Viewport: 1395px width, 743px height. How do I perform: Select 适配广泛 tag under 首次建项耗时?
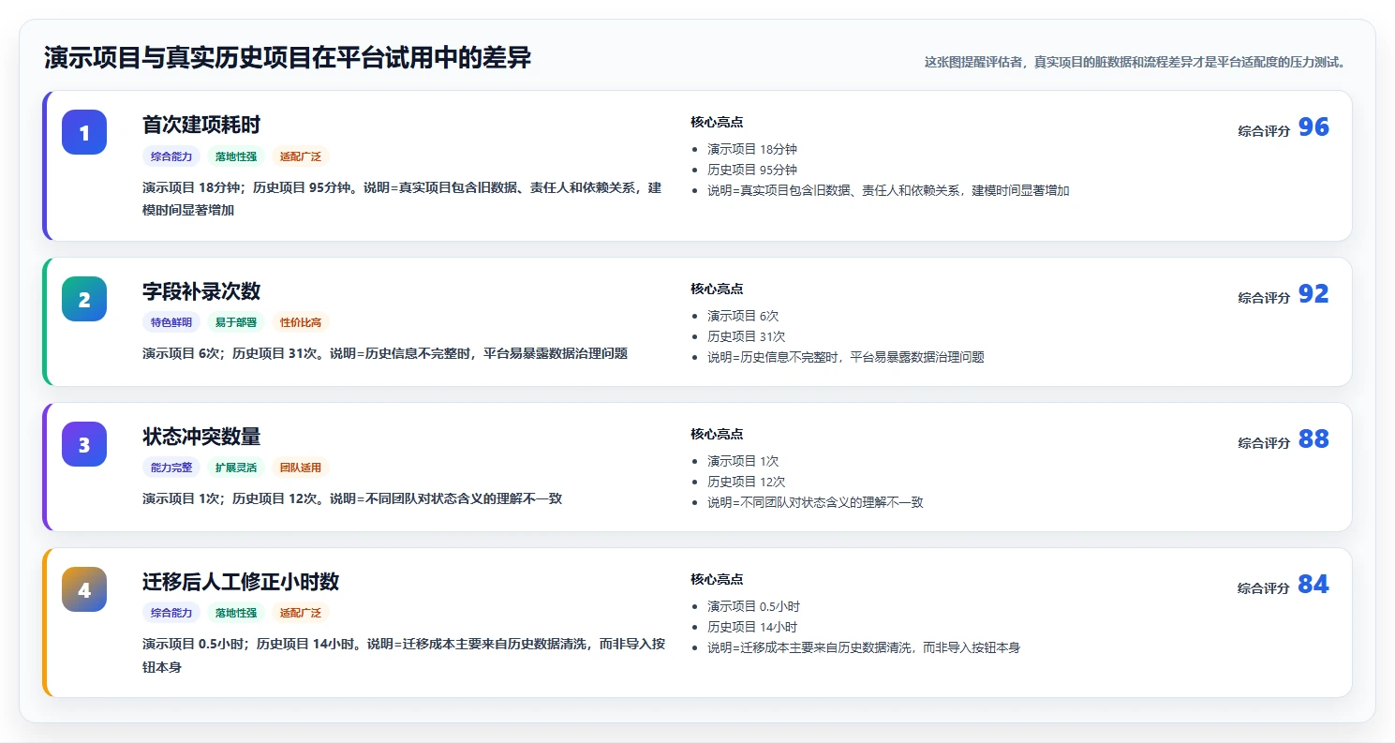(301, 156)
